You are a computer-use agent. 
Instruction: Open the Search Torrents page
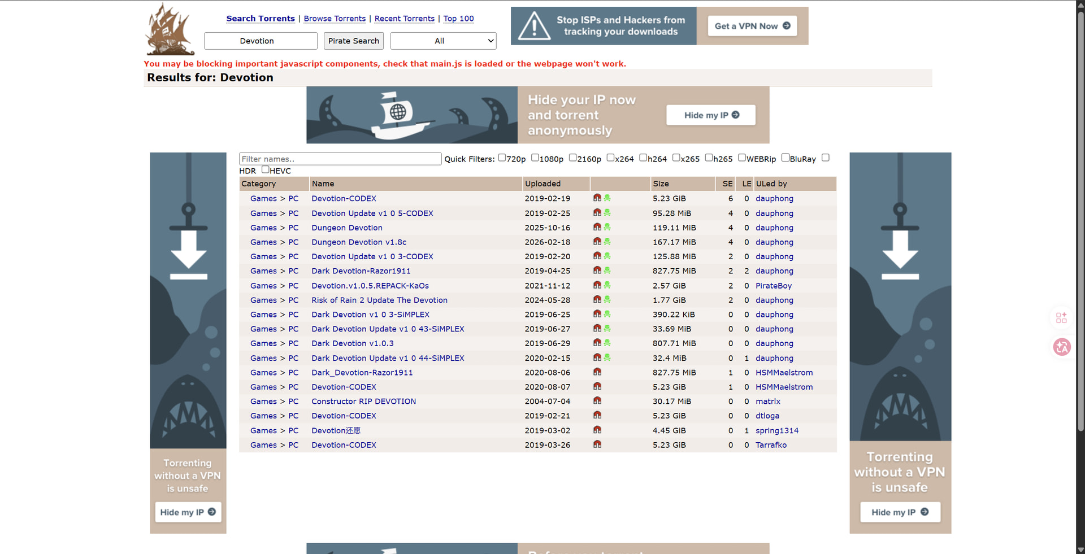pyautogui.click(x=261, y=19)
